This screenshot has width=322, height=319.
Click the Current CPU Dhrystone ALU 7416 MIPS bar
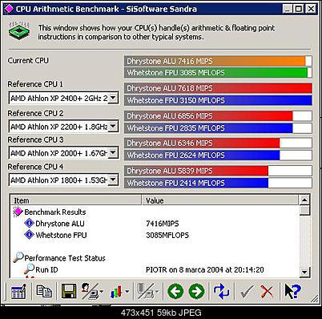218,61
